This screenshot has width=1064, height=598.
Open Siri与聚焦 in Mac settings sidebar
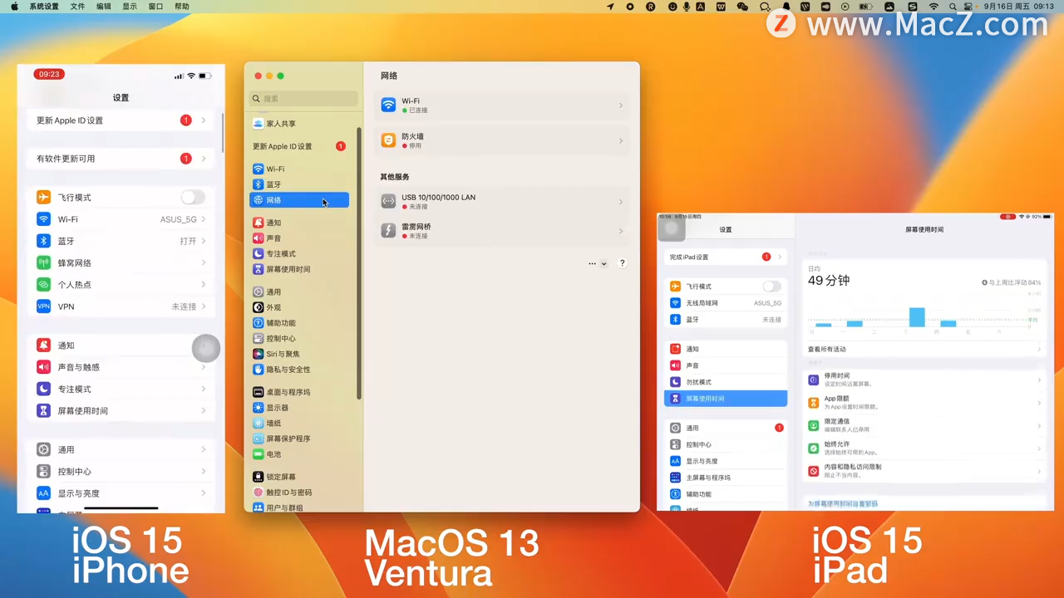click(x=299, y=354)
